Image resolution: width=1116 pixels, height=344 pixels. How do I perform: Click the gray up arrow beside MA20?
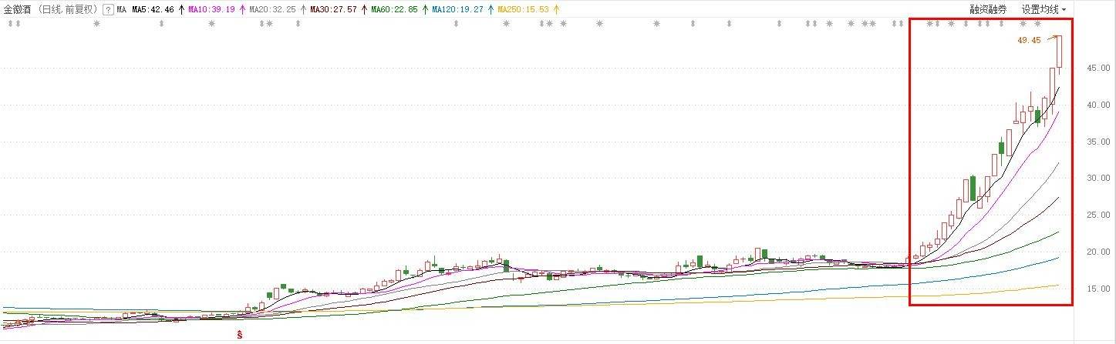coord(302,10)
